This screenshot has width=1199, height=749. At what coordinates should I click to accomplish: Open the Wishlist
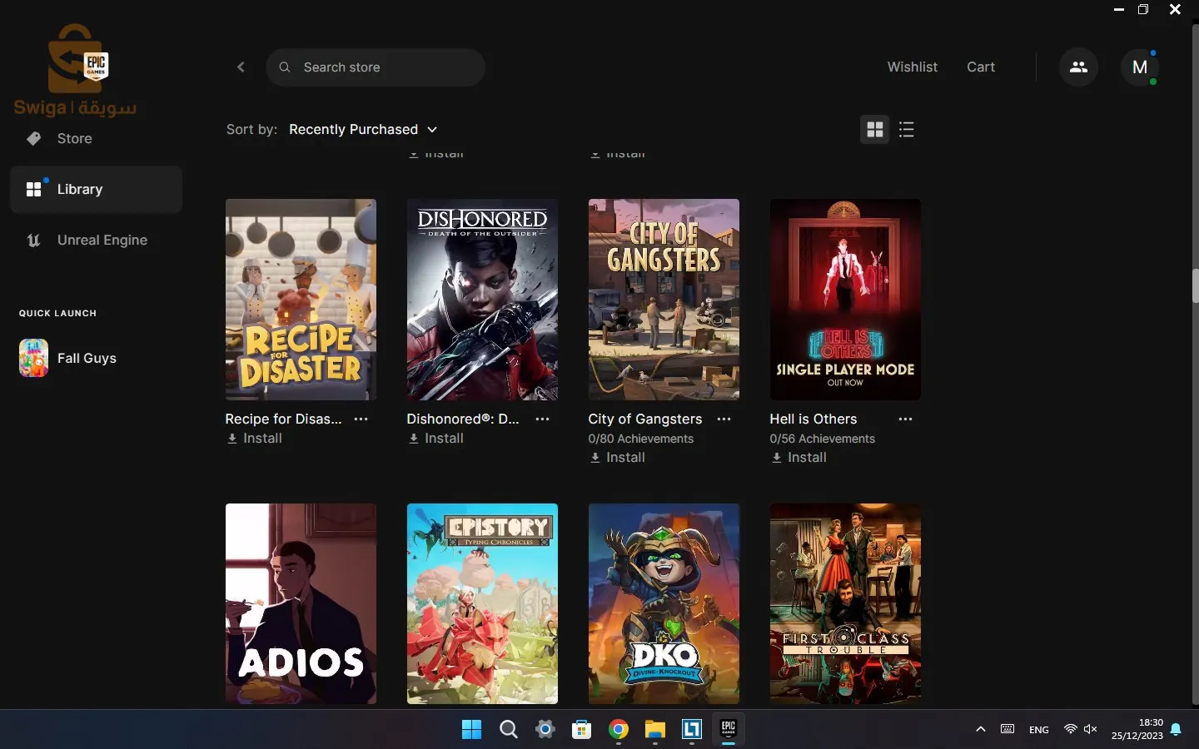[912, 67]
